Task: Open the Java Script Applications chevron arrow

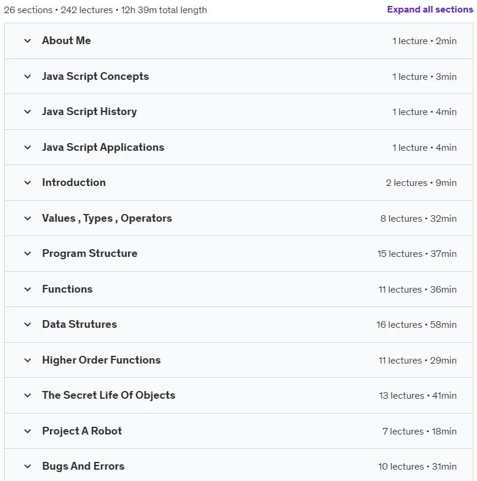Action: click(27, 147)
